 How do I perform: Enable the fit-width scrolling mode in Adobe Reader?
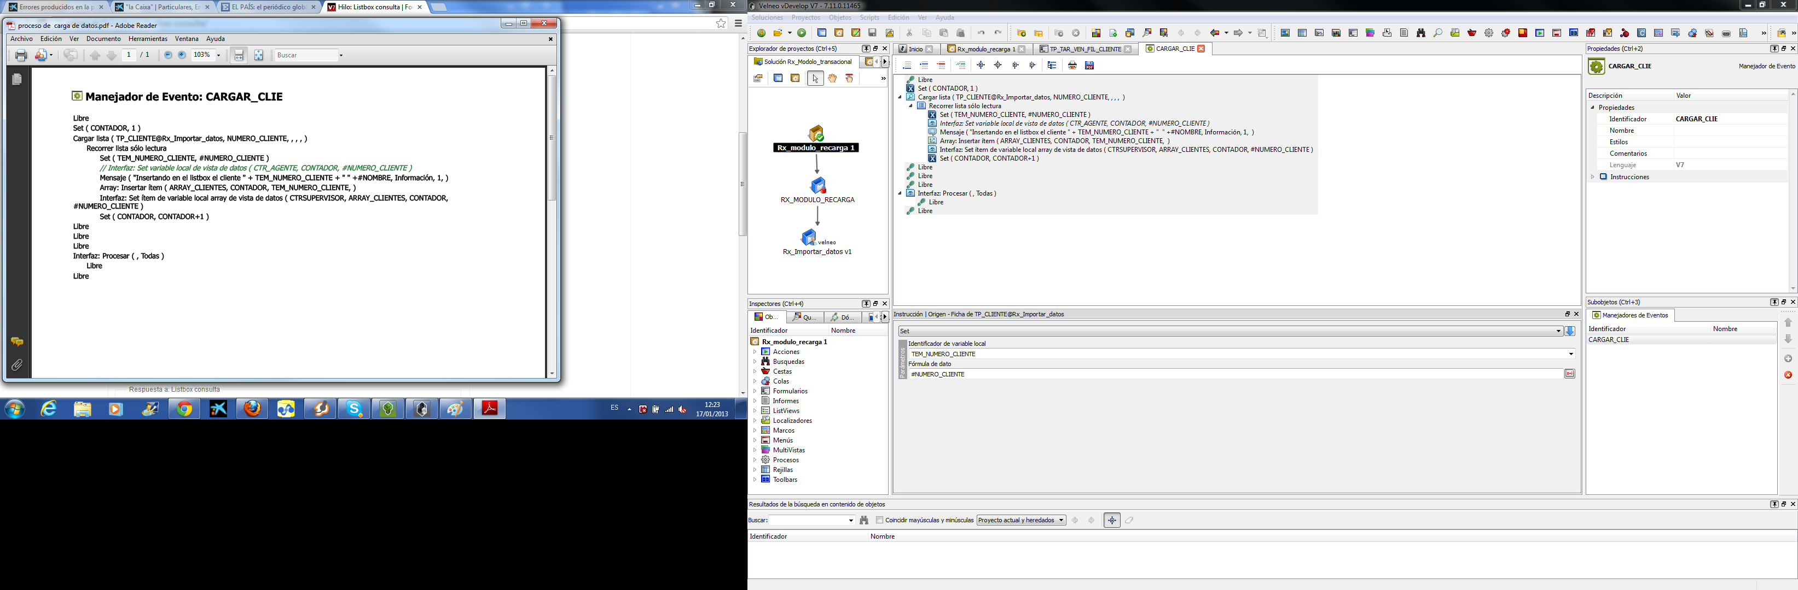(239, 55)
